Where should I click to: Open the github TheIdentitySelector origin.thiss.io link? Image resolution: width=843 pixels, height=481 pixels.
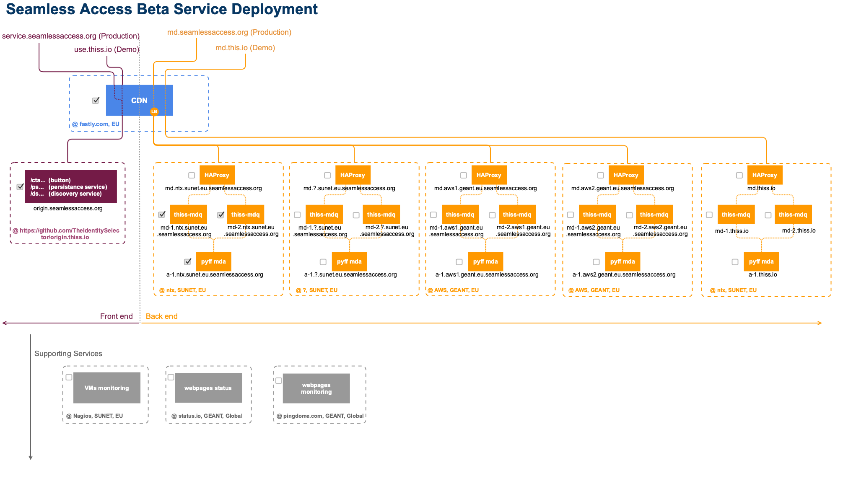(x=66, y=234)
